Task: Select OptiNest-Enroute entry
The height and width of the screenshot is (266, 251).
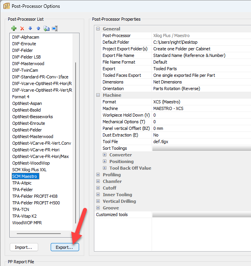Action: (28, 123)
